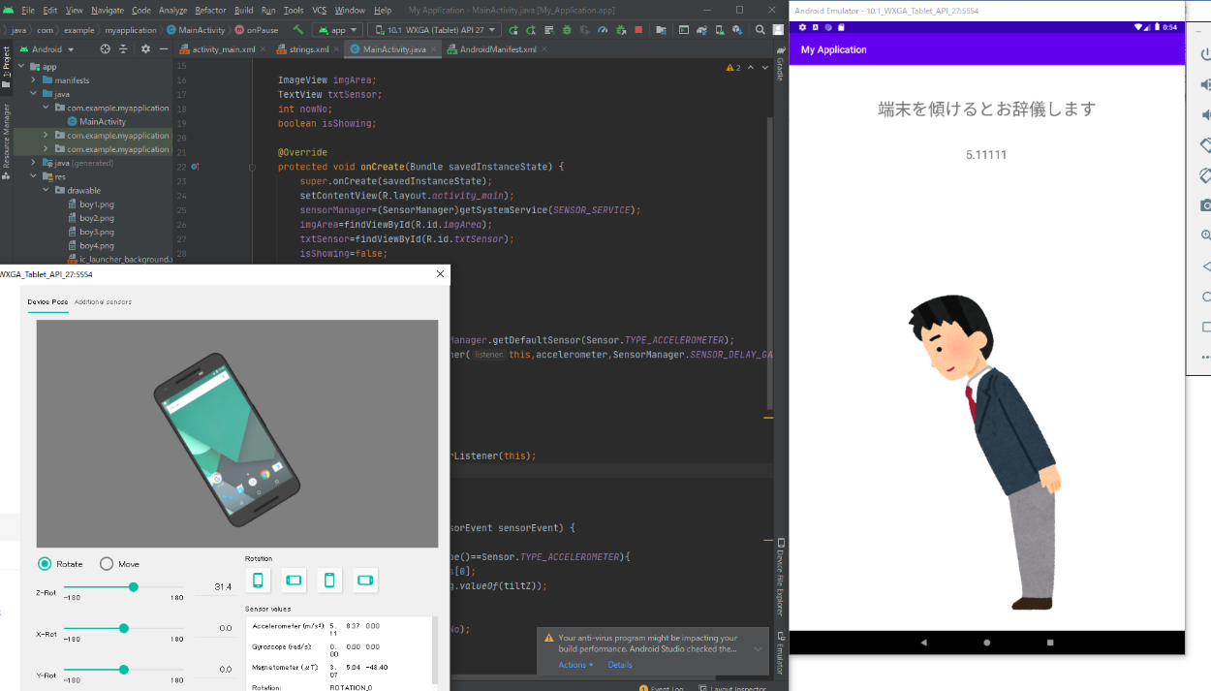Tap the emulator Home circle button
1211x691 pixels.
(986, 643)
